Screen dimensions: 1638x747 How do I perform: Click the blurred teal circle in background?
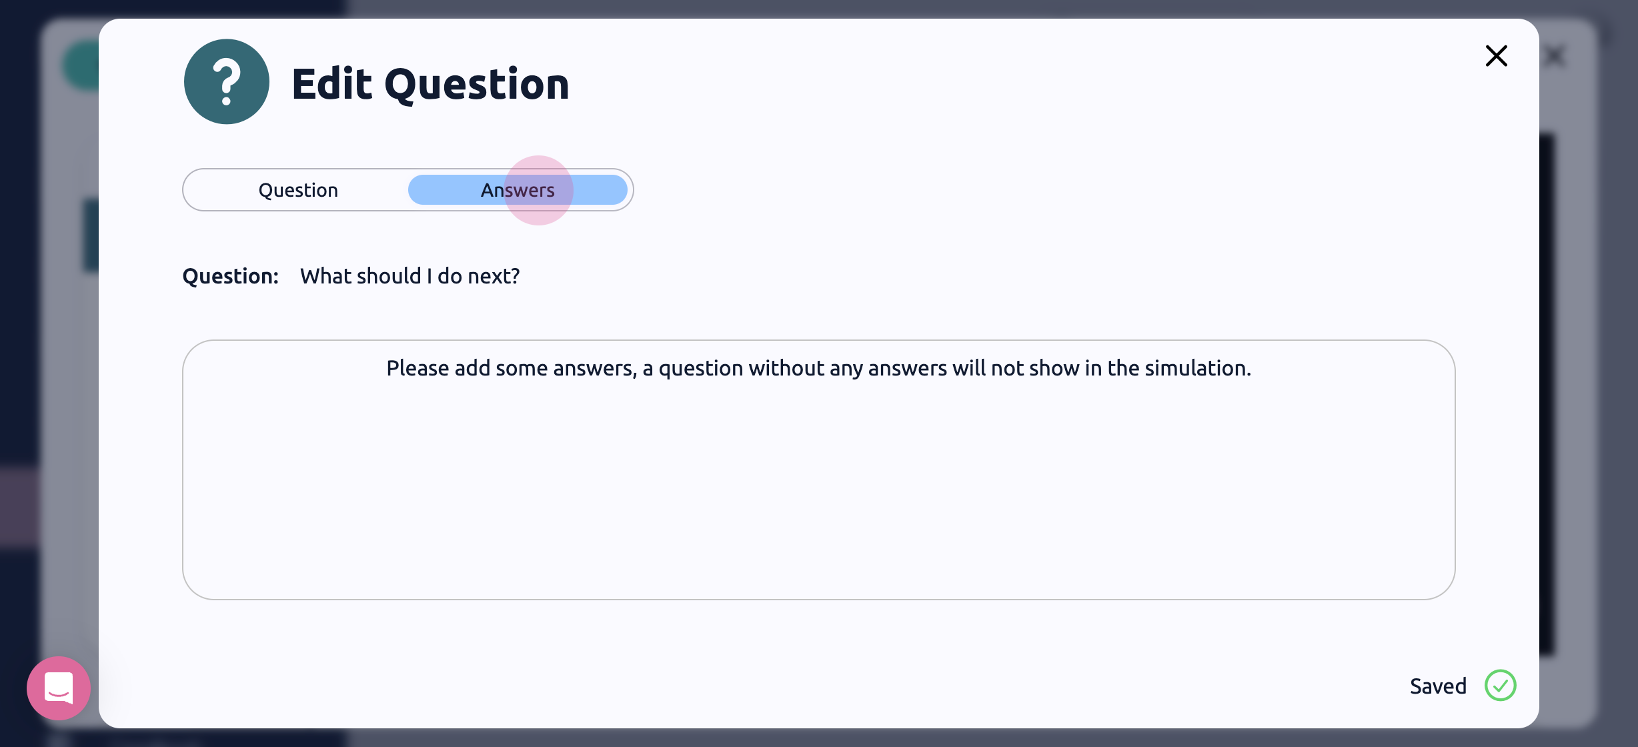(x=80, y=65)
